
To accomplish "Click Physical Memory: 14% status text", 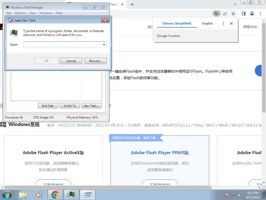I will click(x=82, y=117).
